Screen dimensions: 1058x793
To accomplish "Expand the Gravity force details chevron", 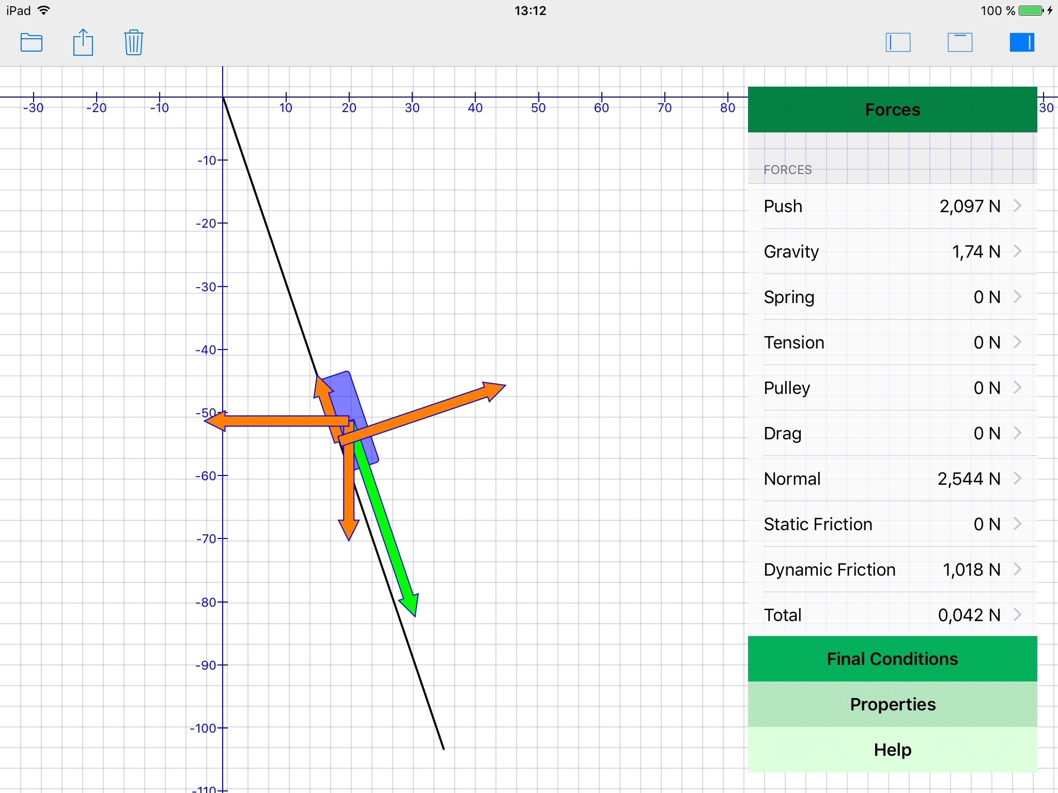I will point(1018,251).
